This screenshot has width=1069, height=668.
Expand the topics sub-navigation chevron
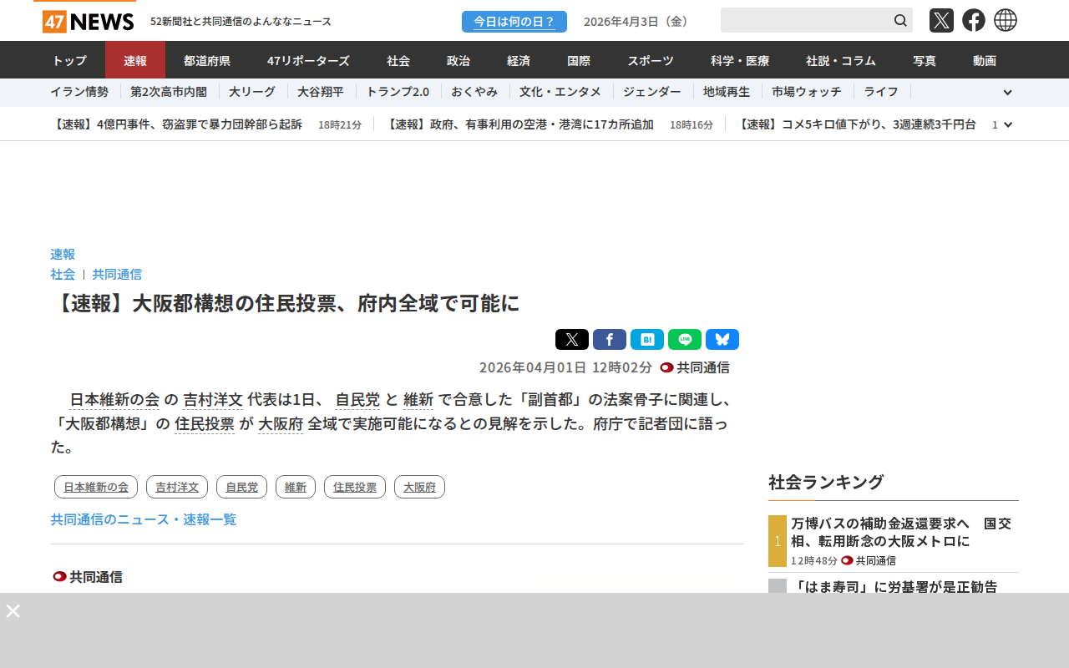[1007, 92]
